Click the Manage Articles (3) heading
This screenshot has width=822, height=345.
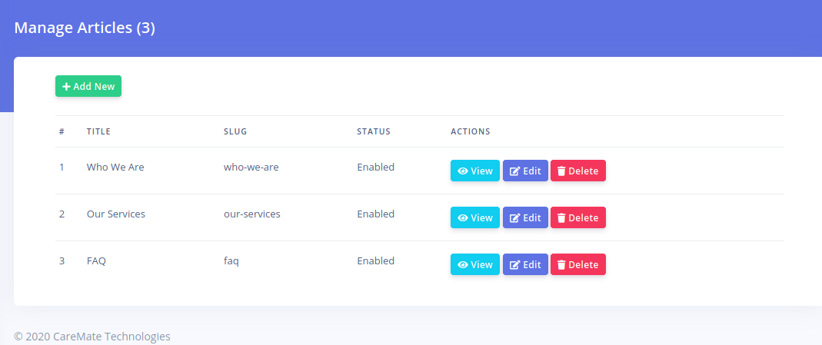(85, 28)
